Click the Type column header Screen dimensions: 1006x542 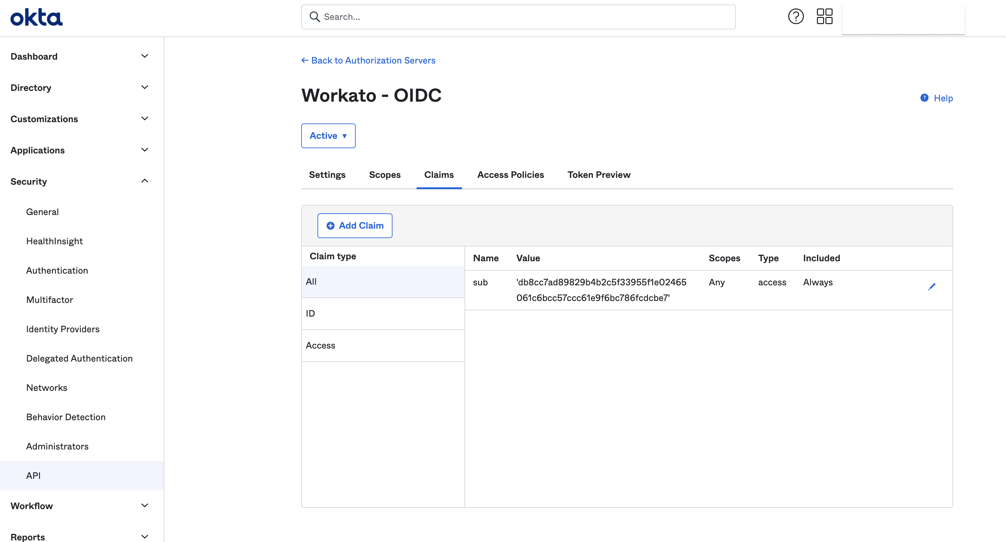768,258
